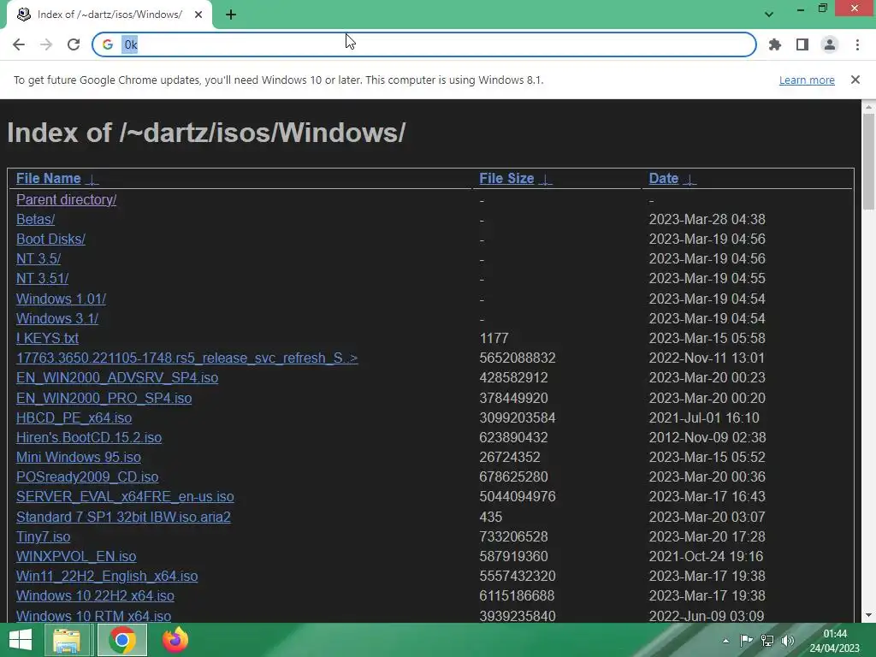Screen dimensions: 876x657
Task: Download EN_WIN2000_PRO_SP4.iso
Action: pyautogui.click(x=104, y=398)
